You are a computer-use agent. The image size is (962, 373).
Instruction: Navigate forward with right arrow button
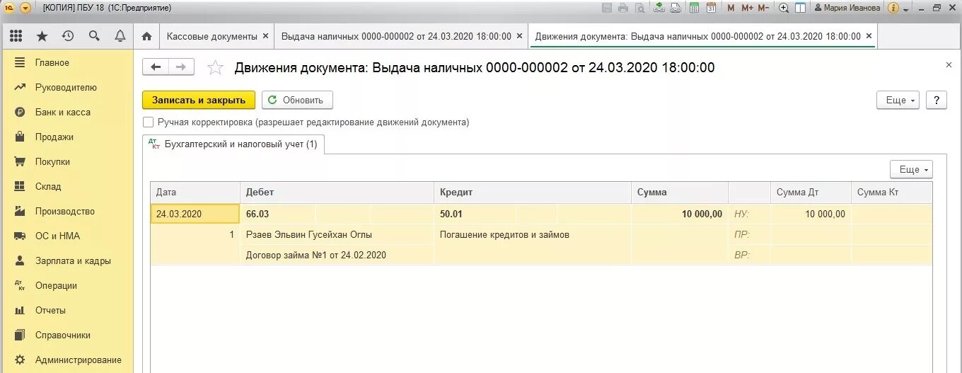(181, 67)
